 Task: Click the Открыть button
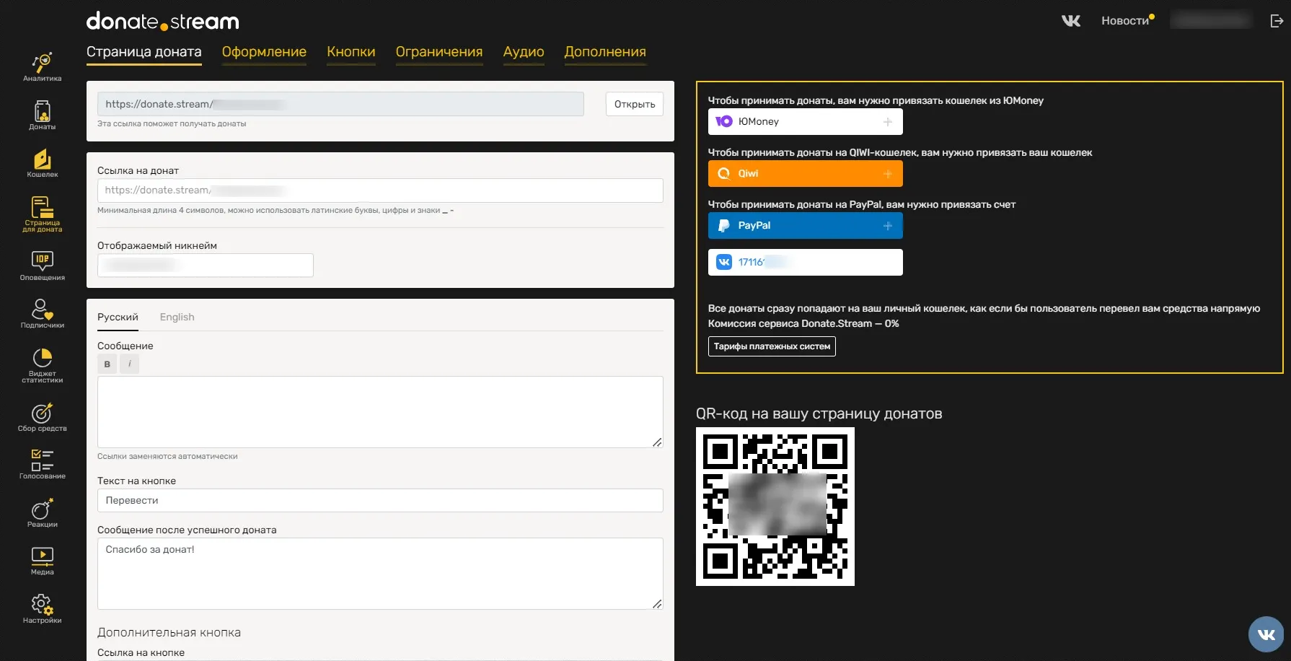tap(635, 104)
